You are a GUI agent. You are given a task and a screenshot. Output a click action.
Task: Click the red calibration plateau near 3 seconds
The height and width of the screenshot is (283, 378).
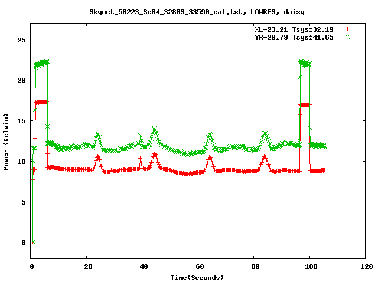[41, 102]
